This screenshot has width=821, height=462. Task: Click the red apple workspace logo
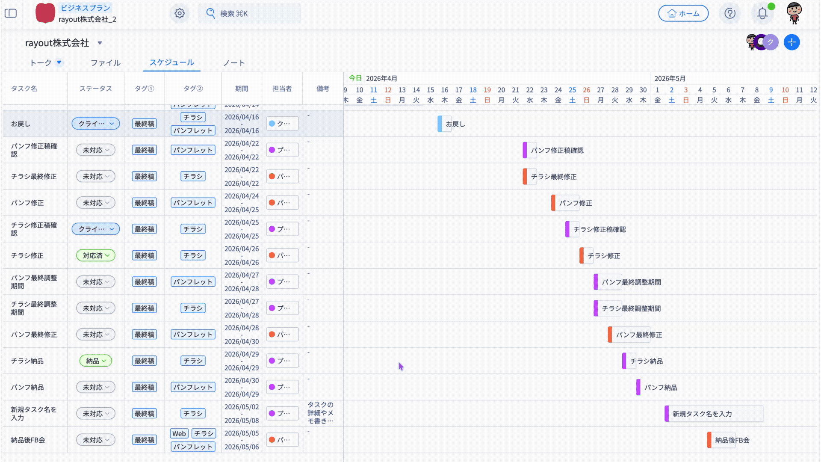tap(45, 13)
